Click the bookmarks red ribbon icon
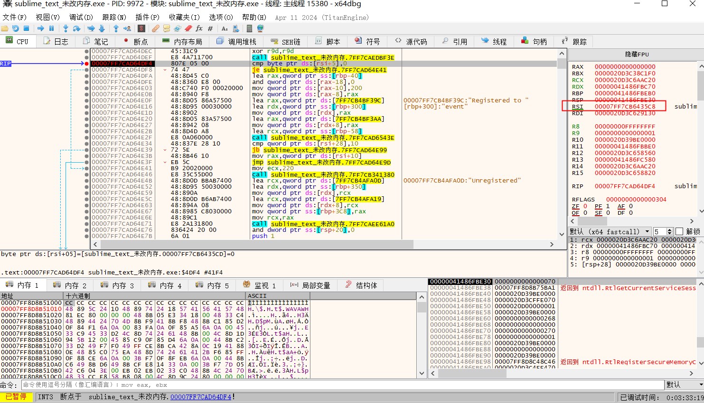The image size is (704, 403). [188, 28]
